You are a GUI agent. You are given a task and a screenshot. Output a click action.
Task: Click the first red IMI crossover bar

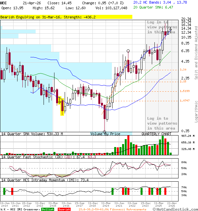point(12,192)
